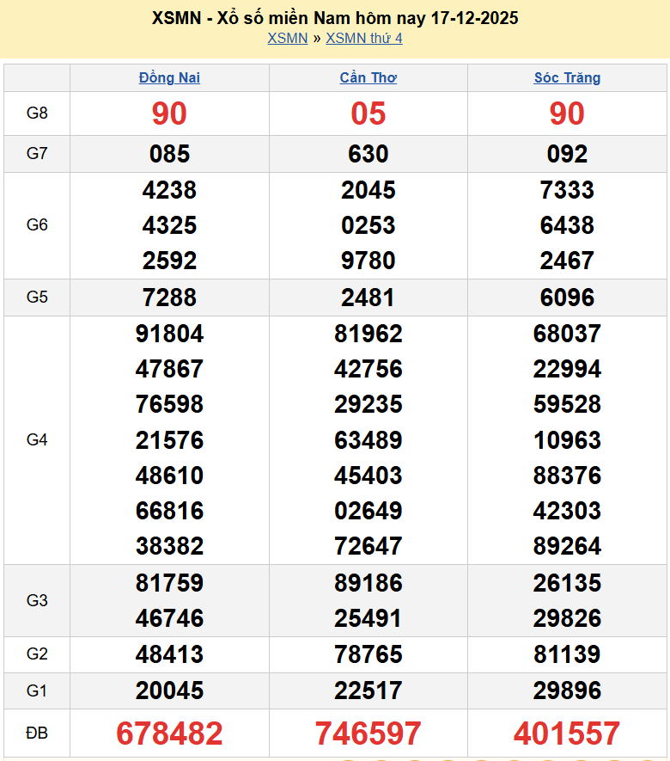This screenshot has height=761, width=670.
Task: Click Đồng Nai G6 number 4238
Action: click(169, 190)
